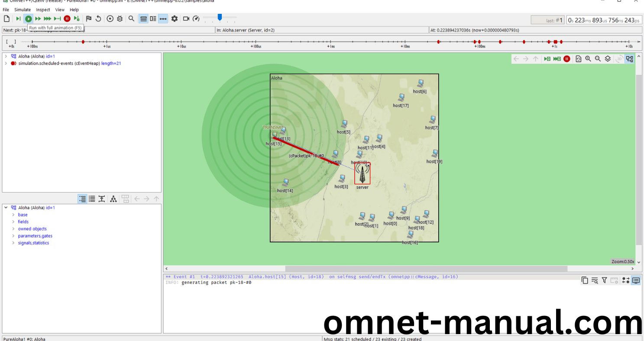Expand the simulation.scheduled-events tree node
The height and width of the screenshot is (341, 644).
coord(6,63)
